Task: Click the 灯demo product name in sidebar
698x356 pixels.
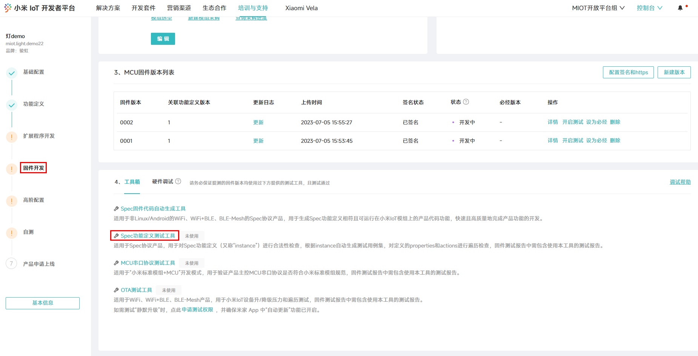Action: pos(15,36)
